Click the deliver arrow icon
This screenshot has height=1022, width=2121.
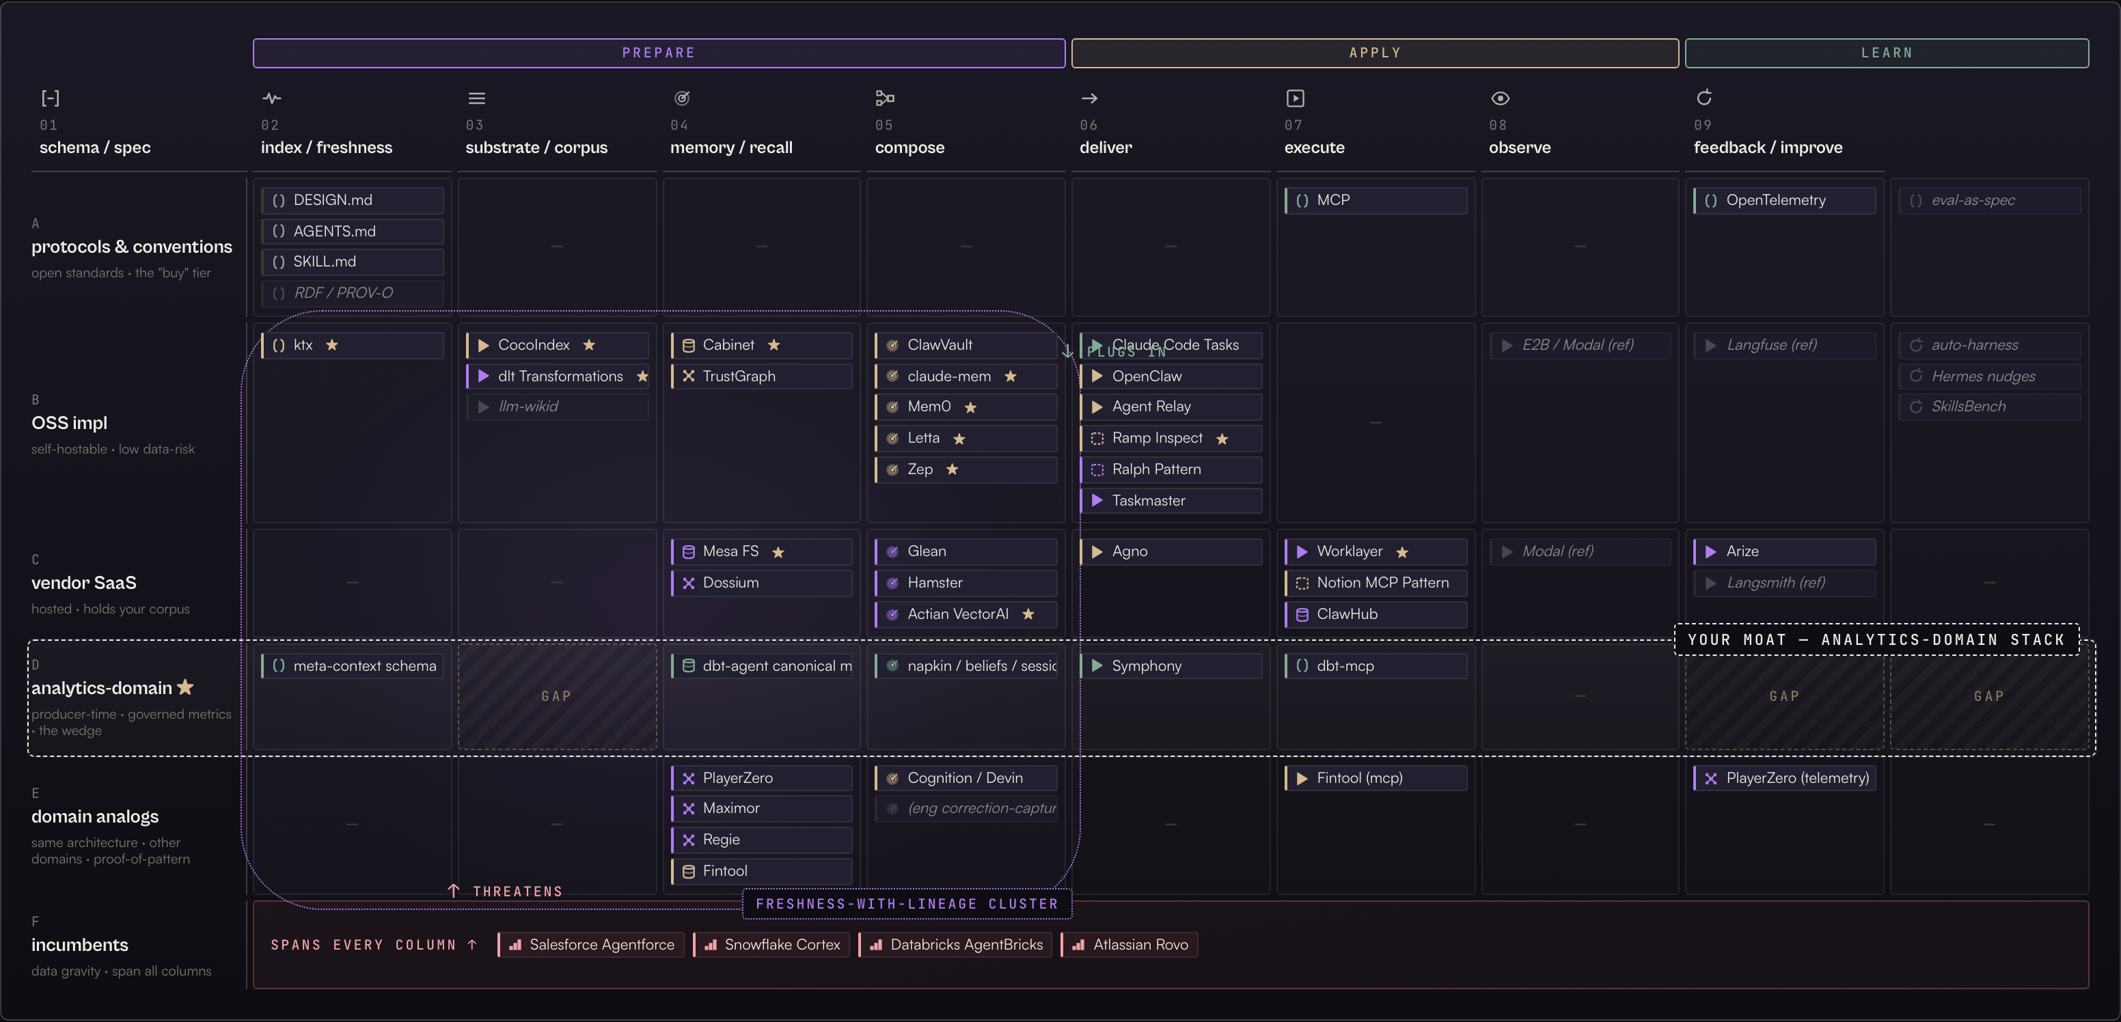[x=1089, y=99]
